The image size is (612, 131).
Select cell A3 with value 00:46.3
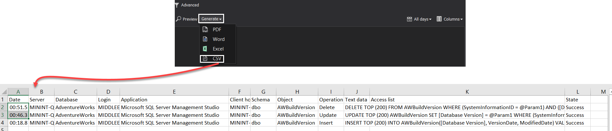click(18, 115)
